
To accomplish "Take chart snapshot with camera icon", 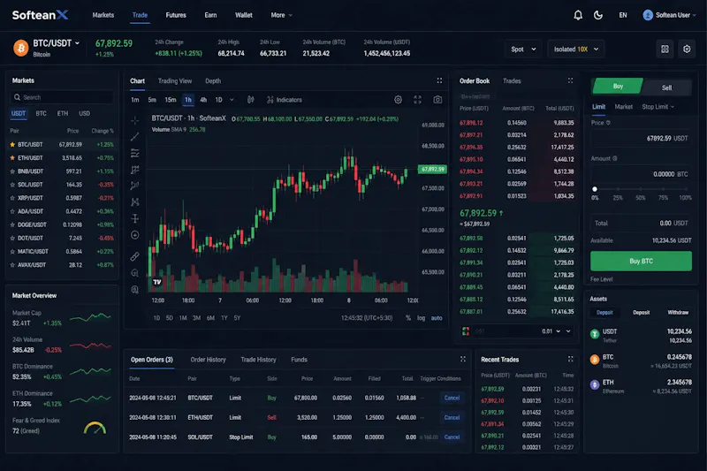I will pos(437,100).
